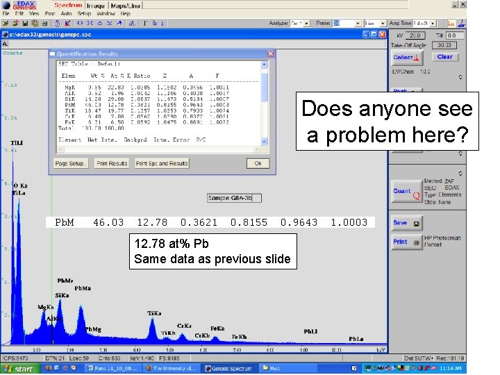This screenshot has width=500, height=375.
Task: Click the kV input field
Action: [415, 35]
